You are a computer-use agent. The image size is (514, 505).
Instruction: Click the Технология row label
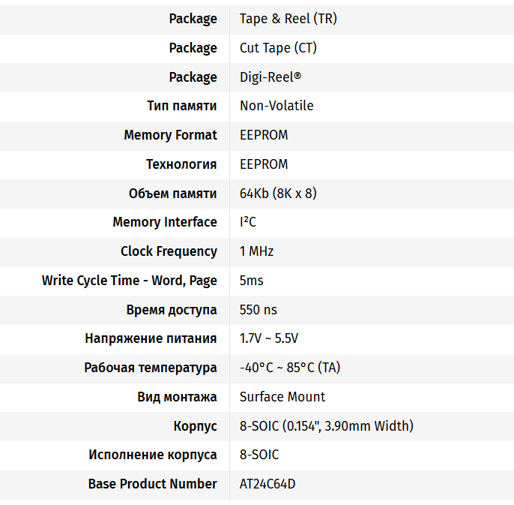pos(181,164)
